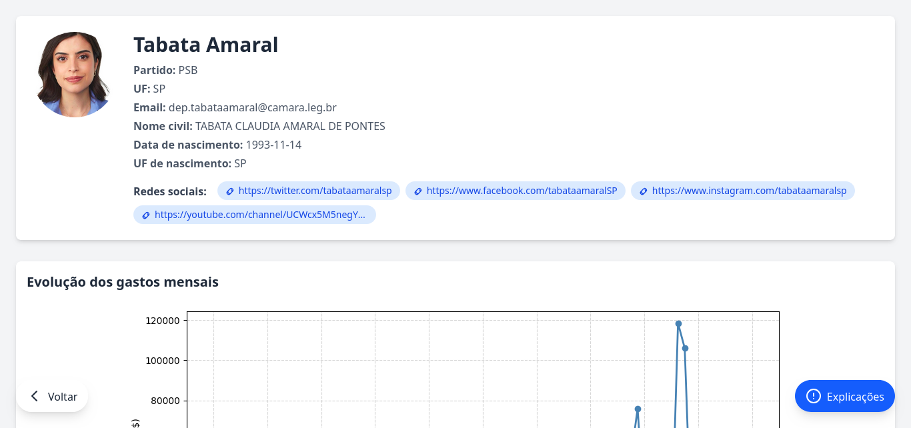Click the Tabata Amaral name heading

(x=205, y=45)
